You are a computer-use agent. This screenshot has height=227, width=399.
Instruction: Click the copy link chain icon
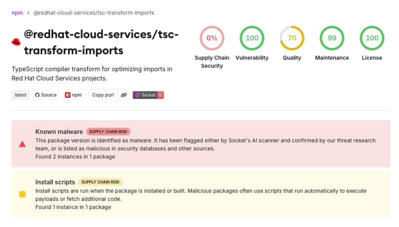[x=124, y=95]
